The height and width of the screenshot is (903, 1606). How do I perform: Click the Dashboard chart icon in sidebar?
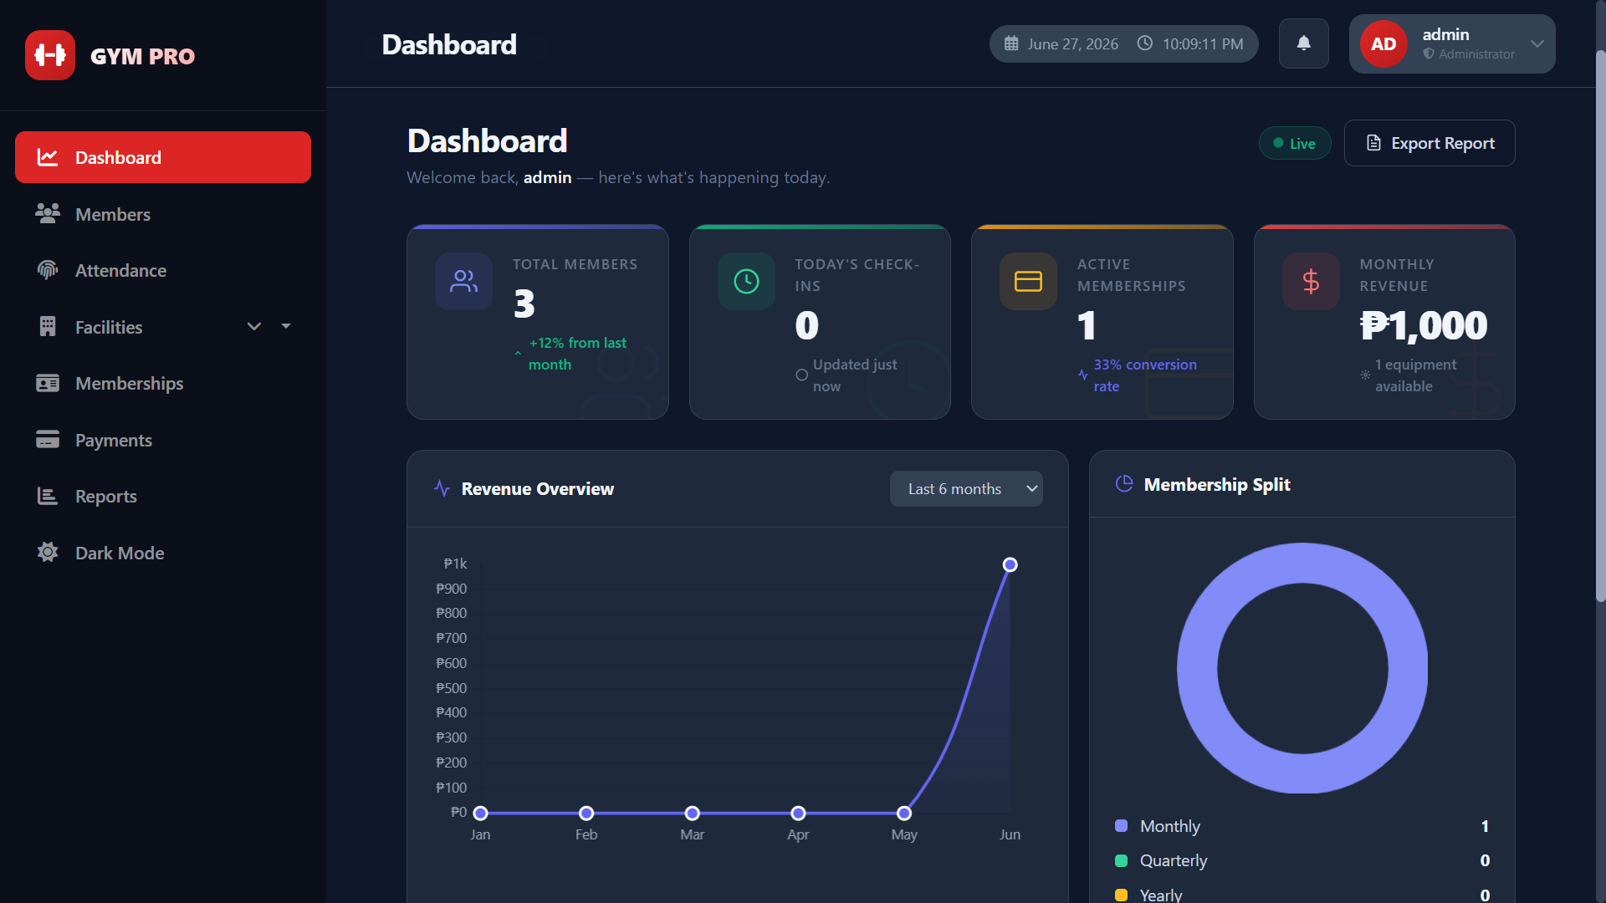(x=48, y=157)
